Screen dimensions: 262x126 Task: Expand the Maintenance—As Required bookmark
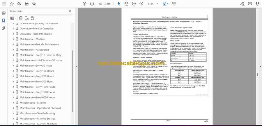tap(13, 50)
